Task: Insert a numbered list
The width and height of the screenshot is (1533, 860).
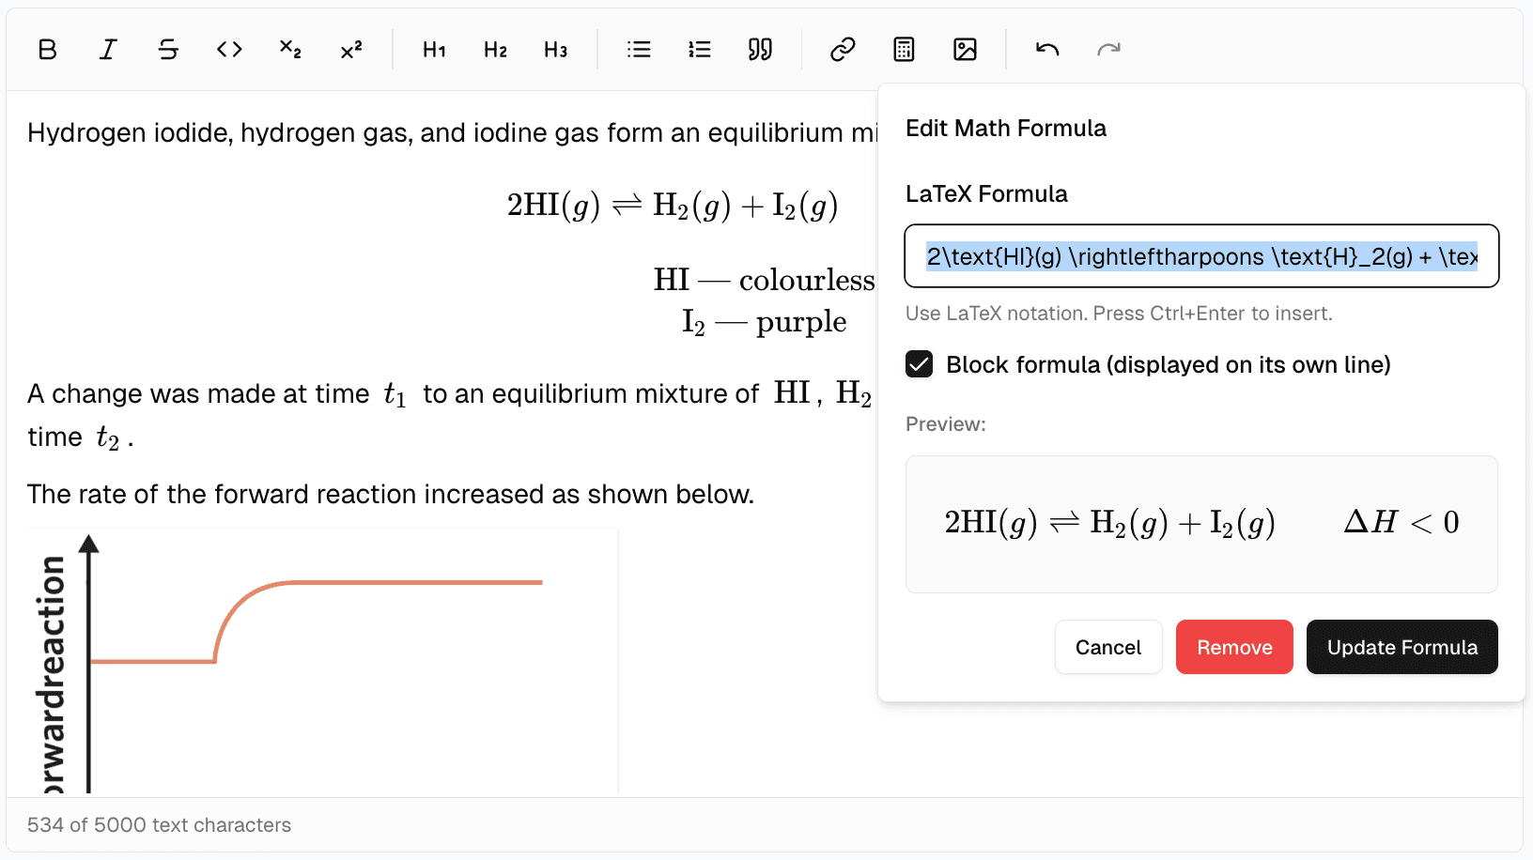Action: 699,49
